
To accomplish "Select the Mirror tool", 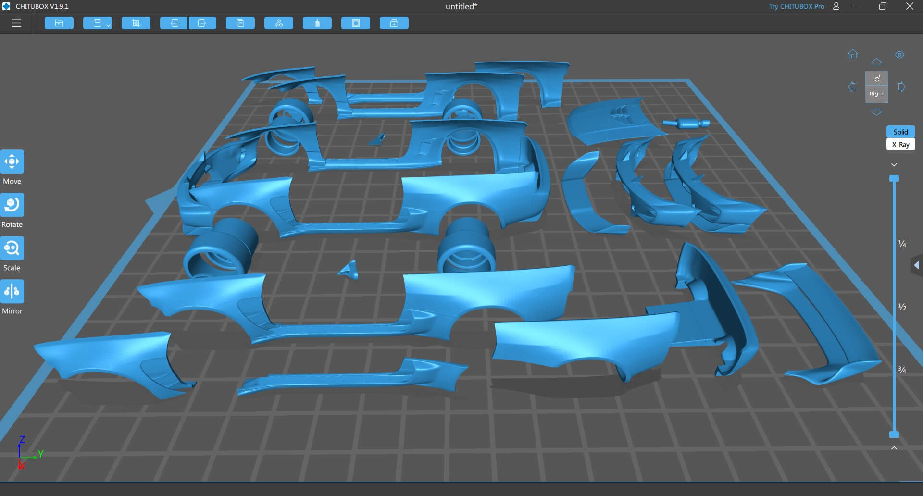I will pyautogui.click(x=12, y=292).
